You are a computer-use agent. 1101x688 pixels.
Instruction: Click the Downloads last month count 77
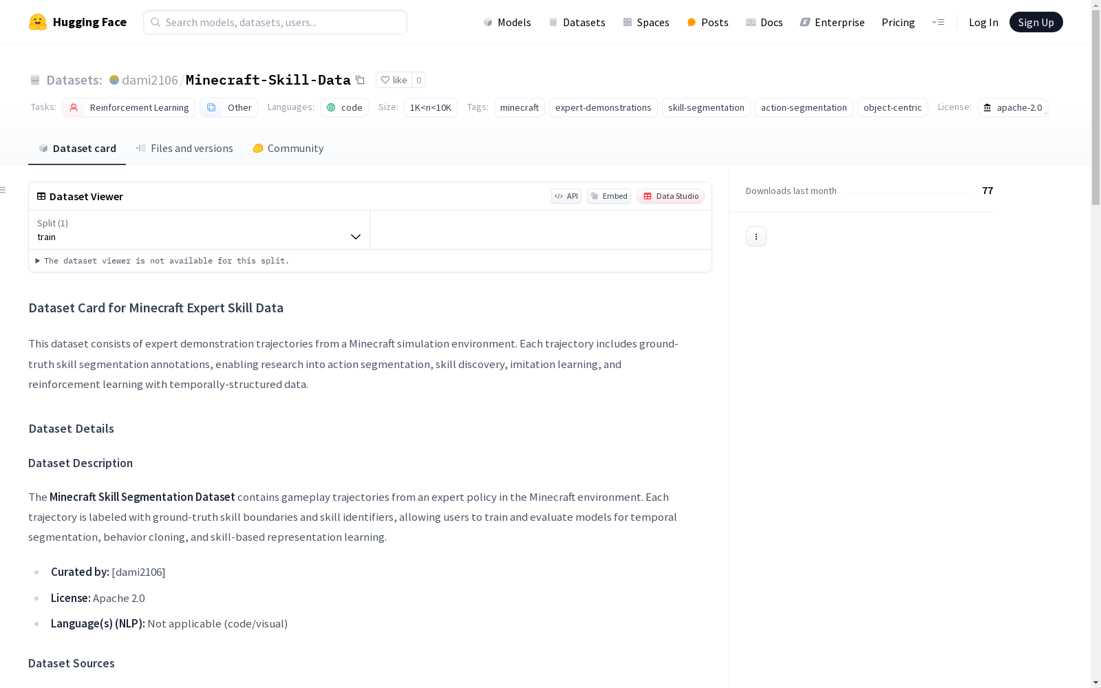click(x=987, y=191)
